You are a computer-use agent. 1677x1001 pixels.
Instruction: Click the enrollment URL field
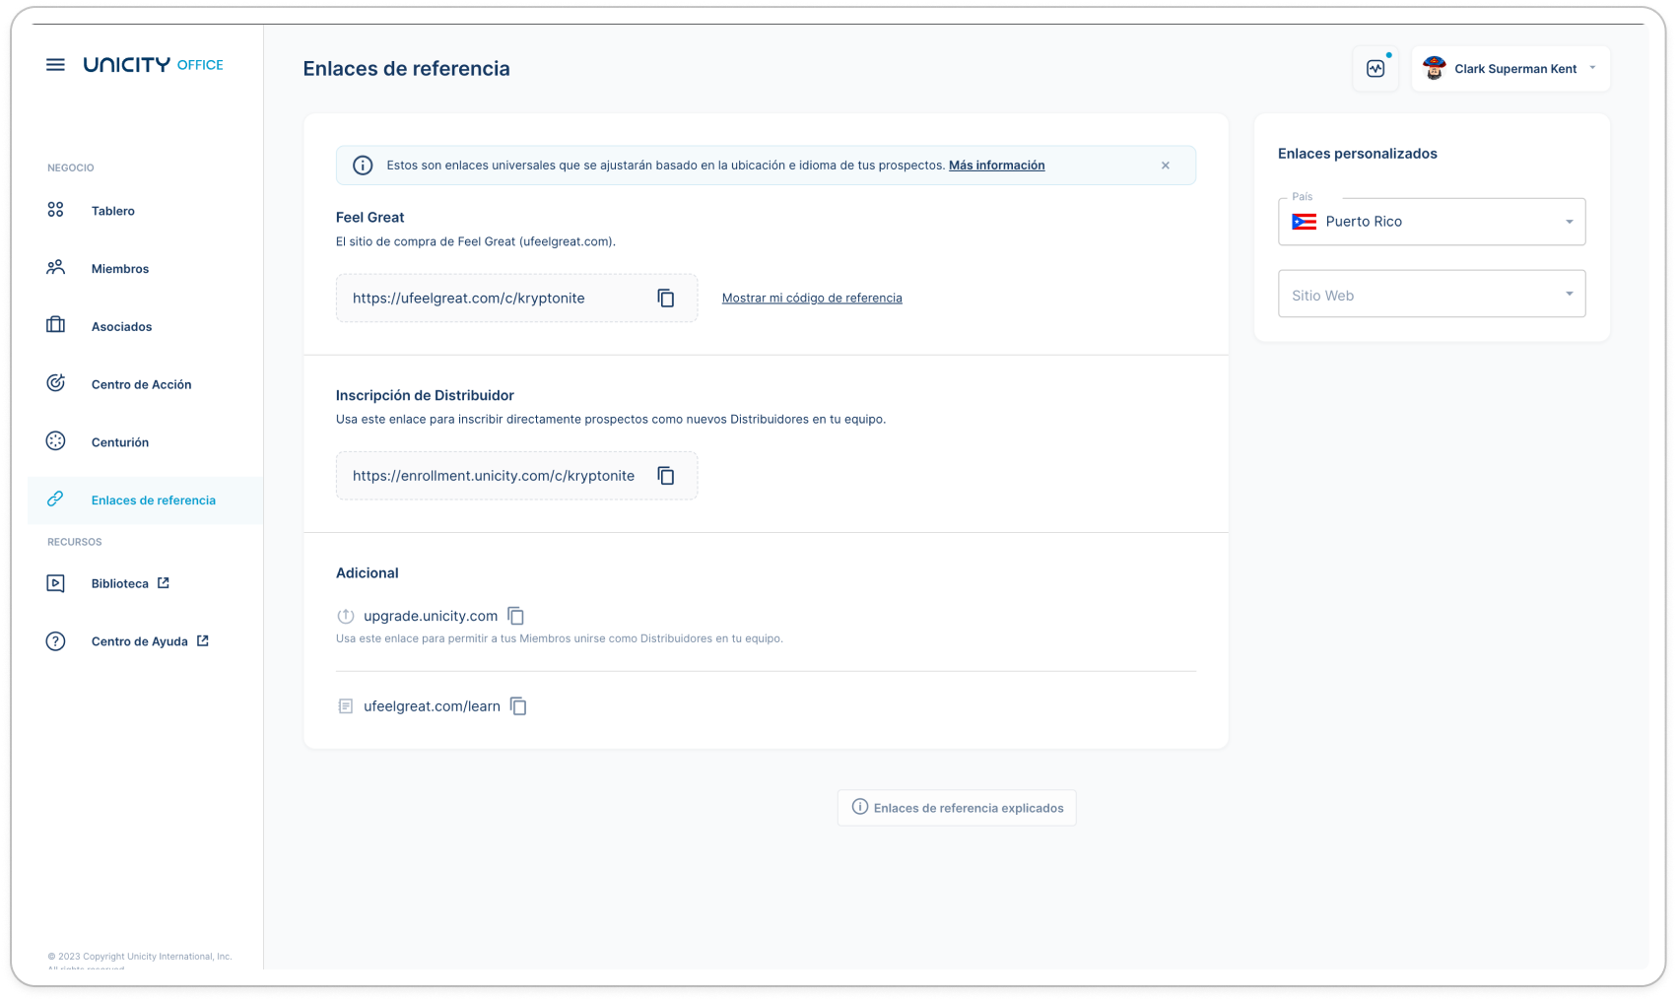tap(516, 476)
